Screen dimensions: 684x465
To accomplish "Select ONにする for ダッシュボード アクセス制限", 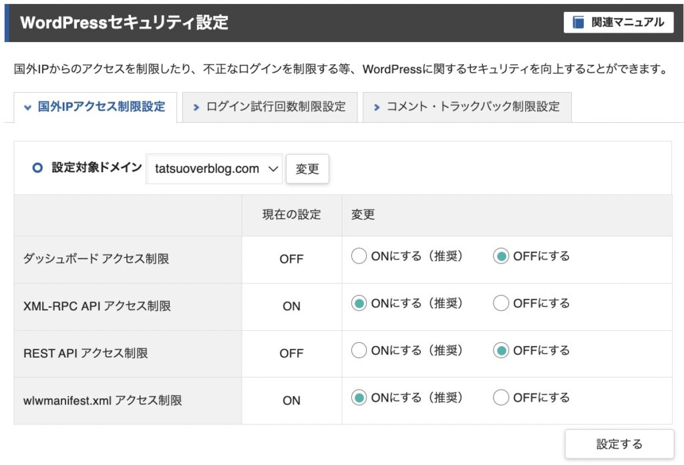I will tap(359, 256).
